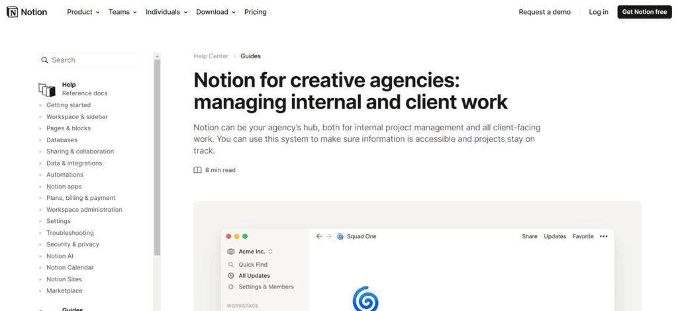Click the Help reference docs book icon
Image resolution: width=678 pixels, height=311 pixels.
46,89
